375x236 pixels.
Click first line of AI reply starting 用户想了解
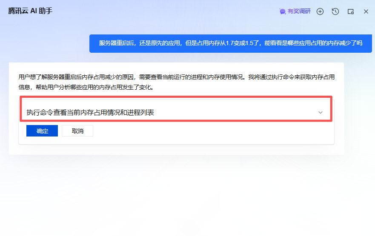(176, 77)
